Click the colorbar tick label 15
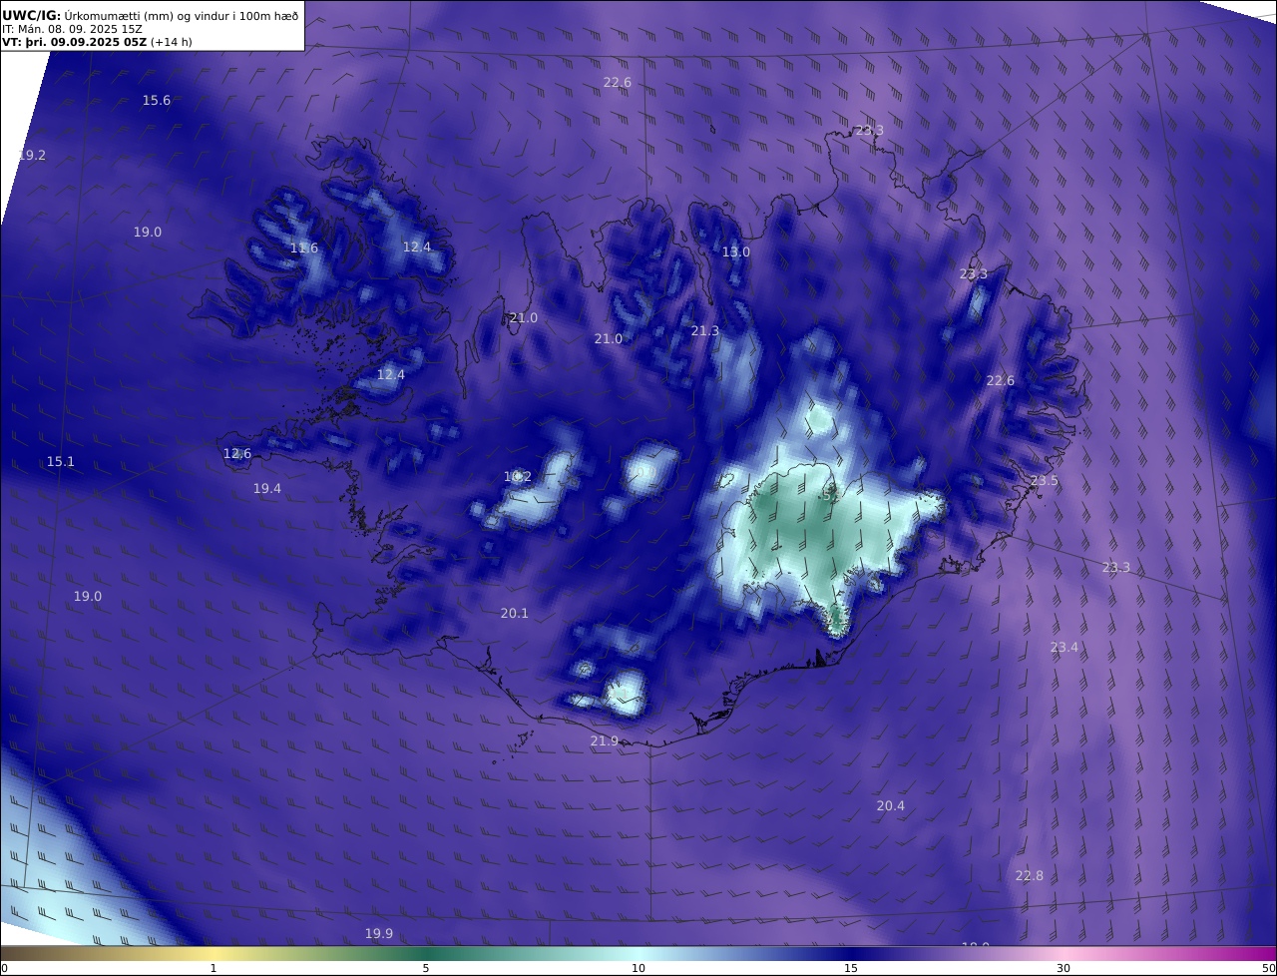This screenshot has width=1277, height=976. (851, 968)
